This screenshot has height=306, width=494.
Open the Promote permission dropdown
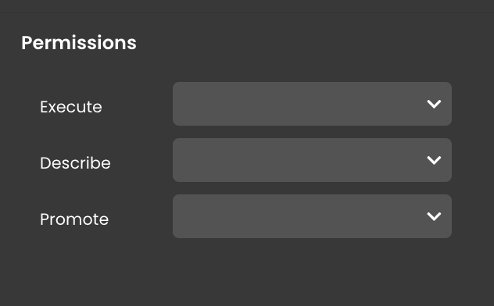coord(312,216)
